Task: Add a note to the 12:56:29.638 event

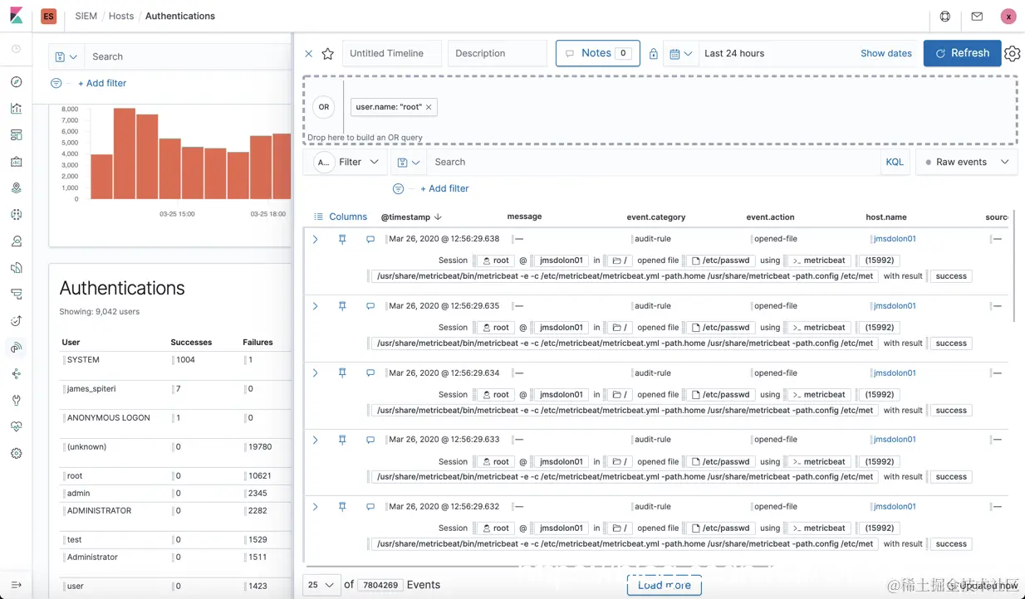Action: point(370,239)
